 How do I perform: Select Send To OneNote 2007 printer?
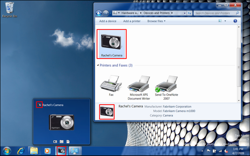point(166,84)
